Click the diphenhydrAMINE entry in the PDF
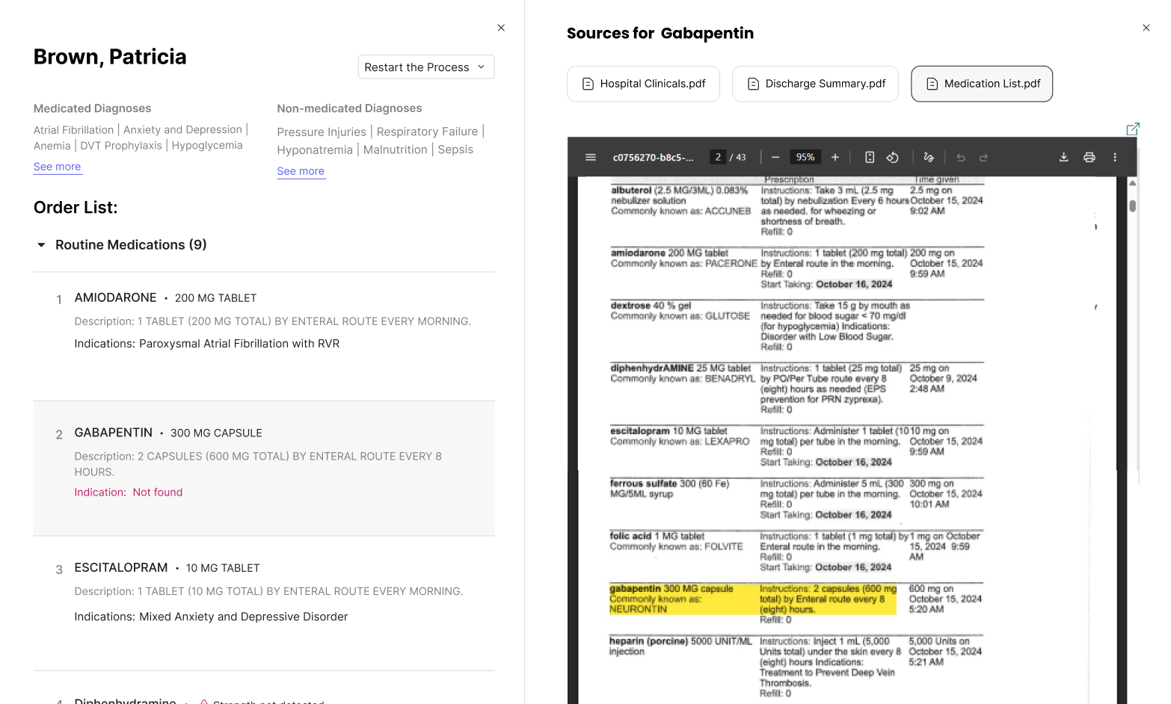This screenshot has height=704, width=1171. point(796,389)
